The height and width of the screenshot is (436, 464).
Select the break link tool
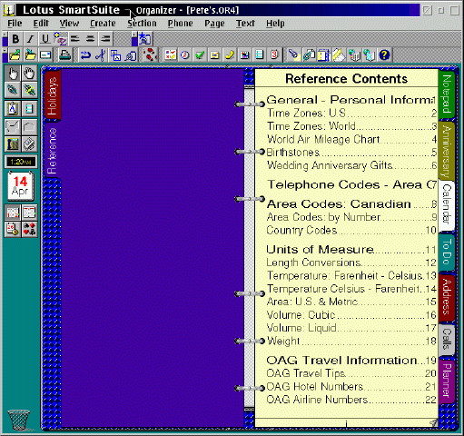click(29, 90)
